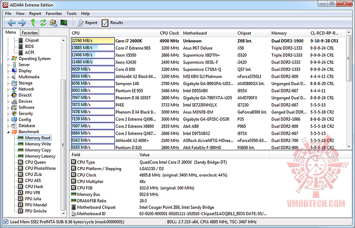The height and width of the screenshot is (228, 355).
Task: Select the Memory Write benchmark icon
Action: pyautogui.click(x=21, y=144)
